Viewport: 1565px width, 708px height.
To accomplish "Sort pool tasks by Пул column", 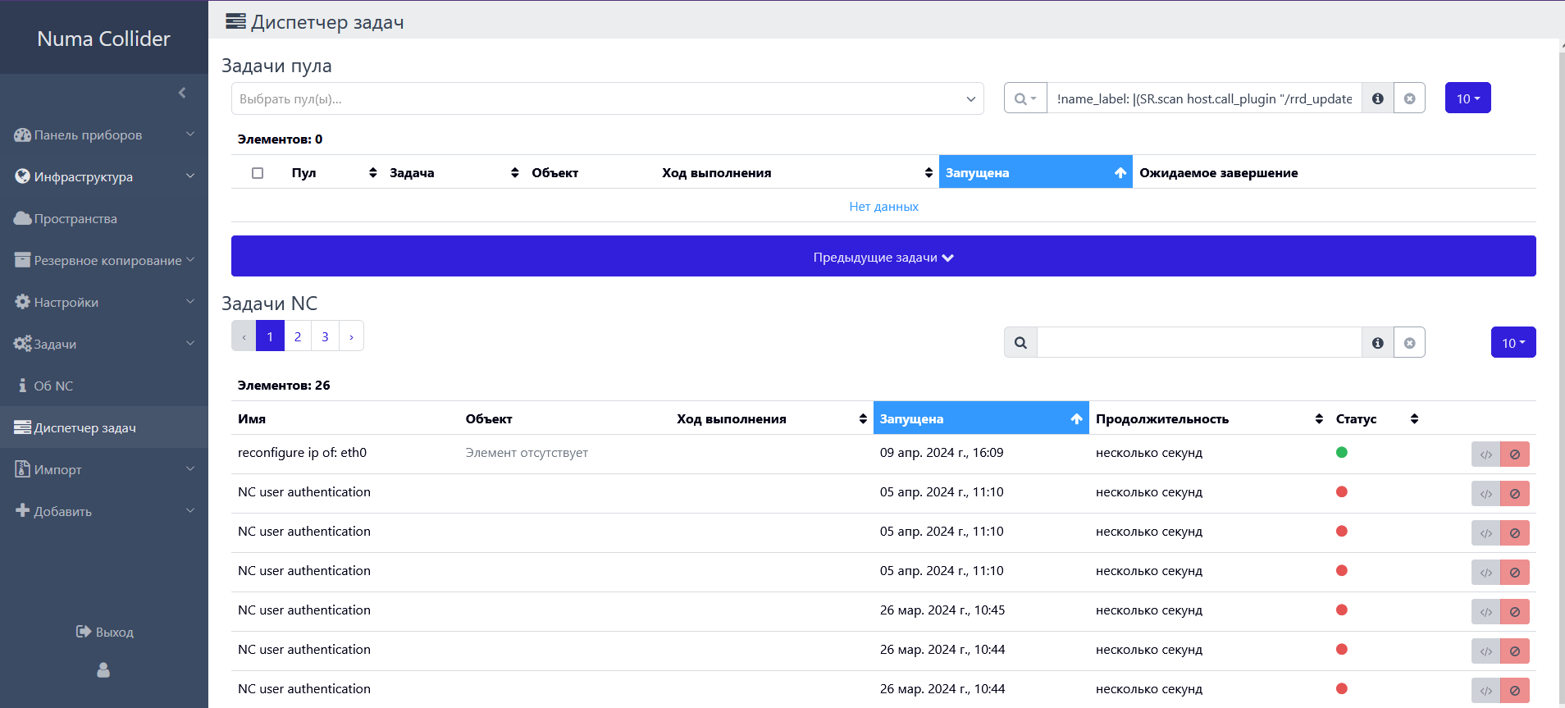I will click(334, 172).
